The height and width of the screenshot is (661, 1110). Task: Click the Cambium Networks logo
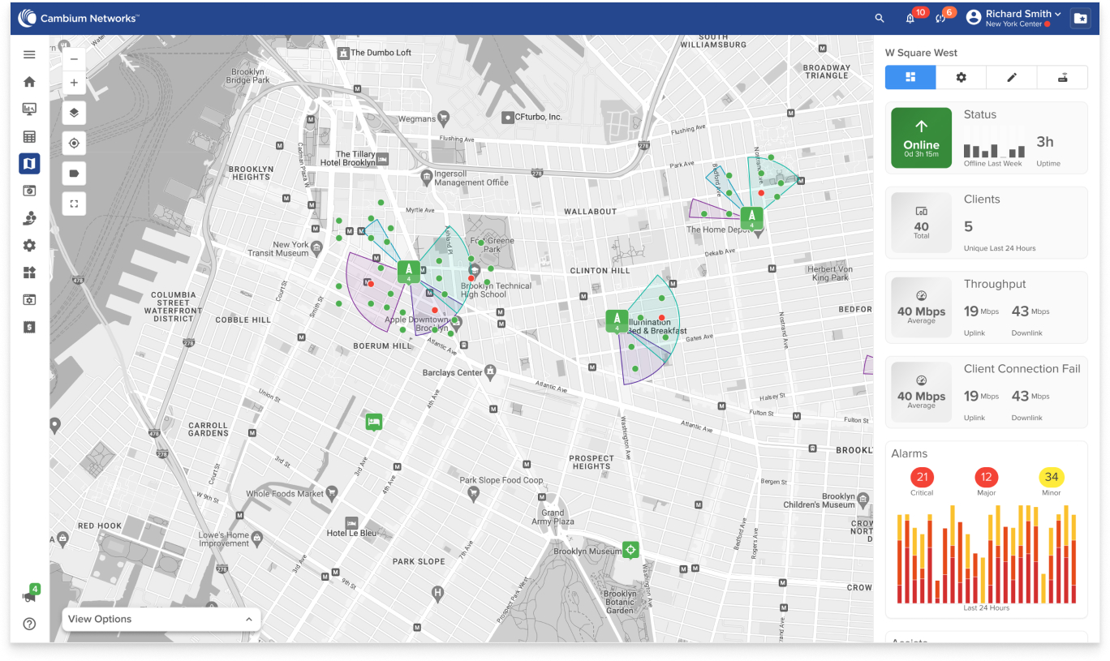click(78, 18)
